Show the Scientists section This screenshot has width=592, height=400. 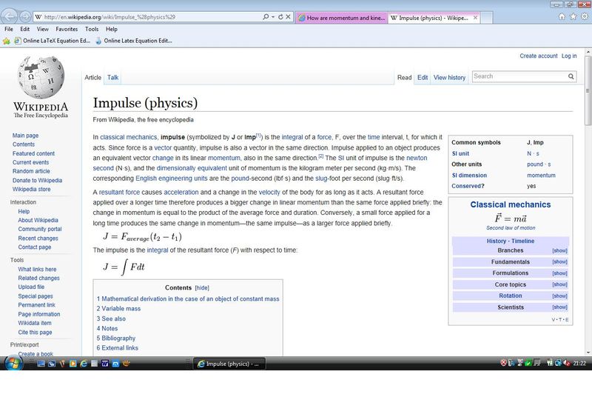559,307
